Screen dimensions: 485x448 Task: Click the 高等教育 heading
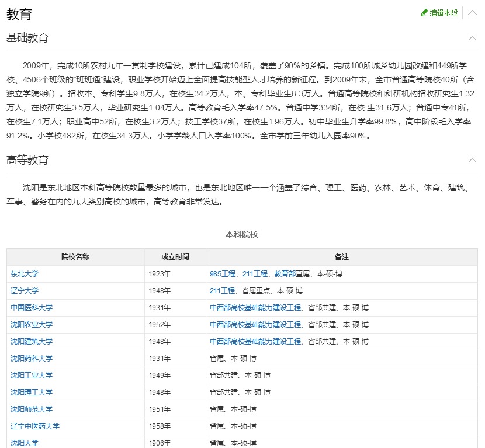(27, 160)
